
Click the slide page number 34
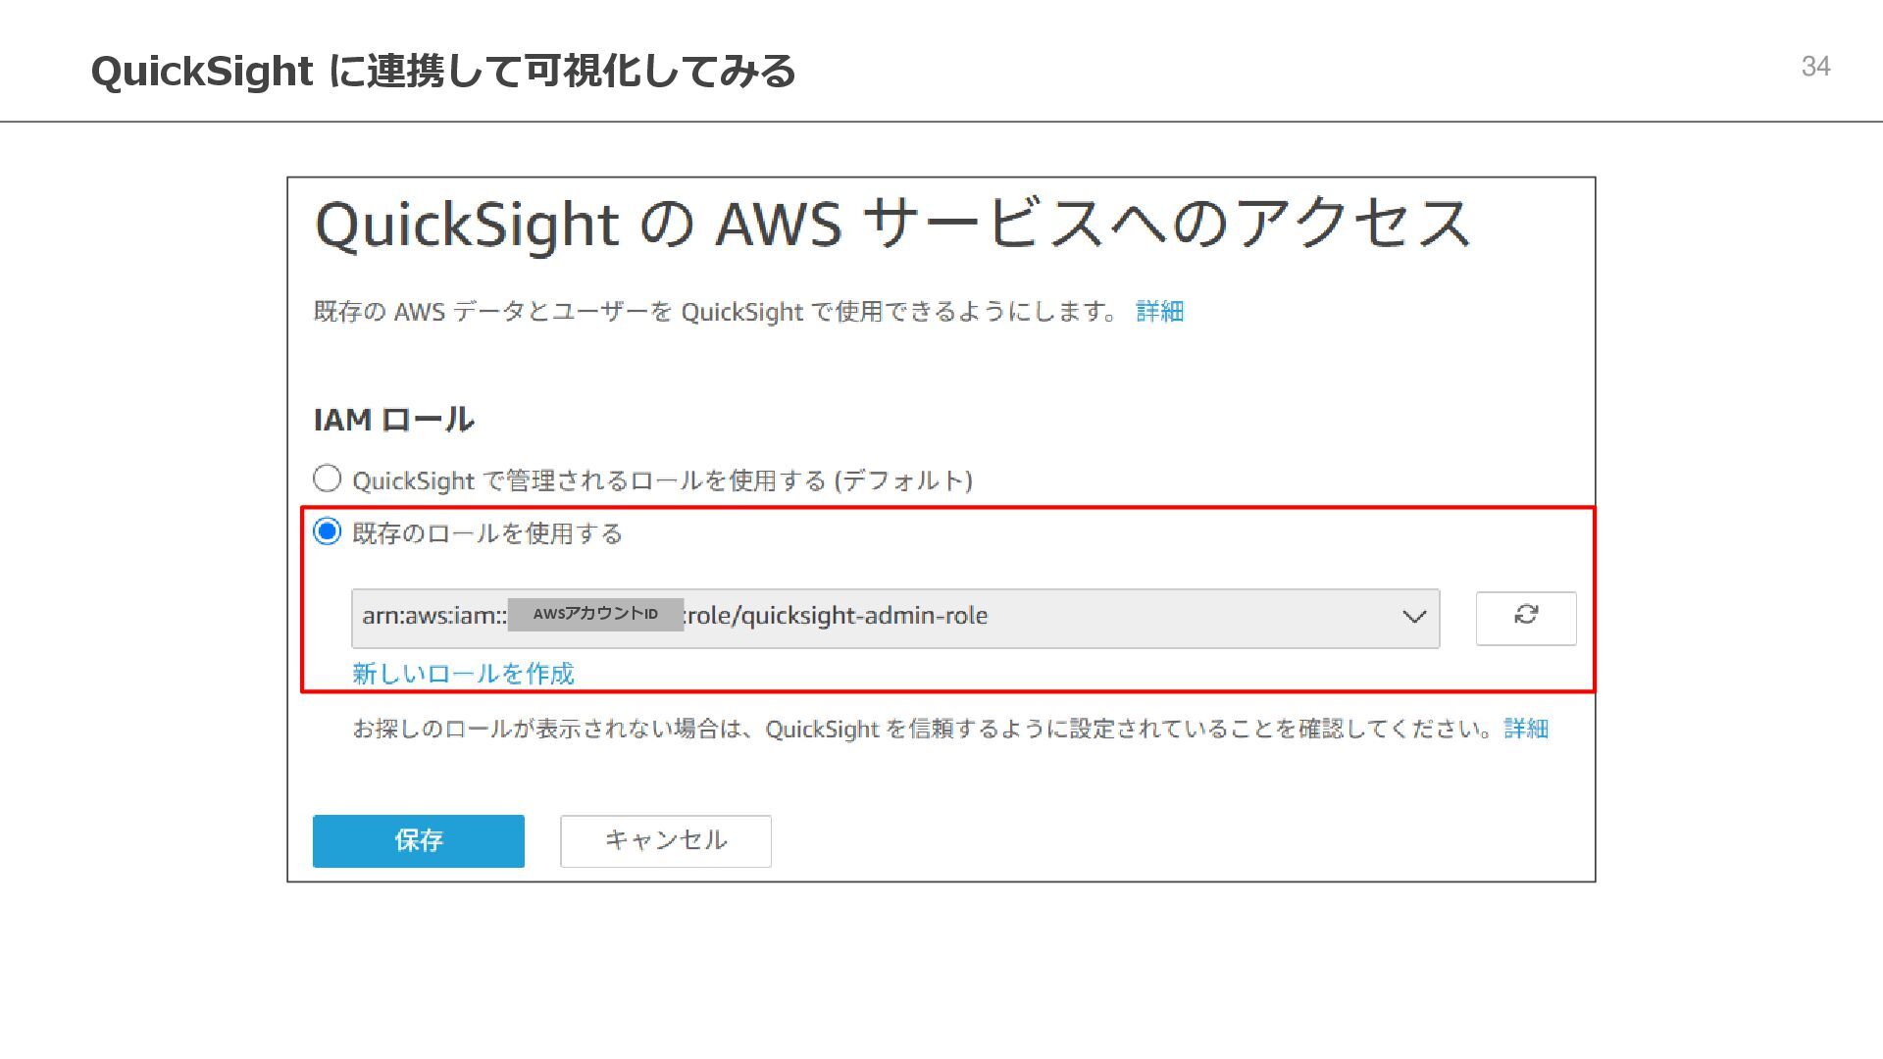coord(1815,67)
